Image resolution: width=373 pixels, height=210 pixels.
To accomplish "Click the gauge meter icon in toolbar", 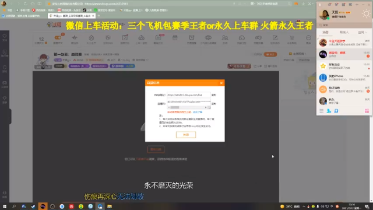I will [x=241, y=37].
